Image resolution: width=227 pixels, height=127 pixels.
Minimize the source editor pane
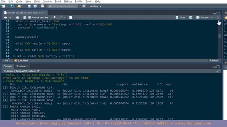click(x=214, y=13)
